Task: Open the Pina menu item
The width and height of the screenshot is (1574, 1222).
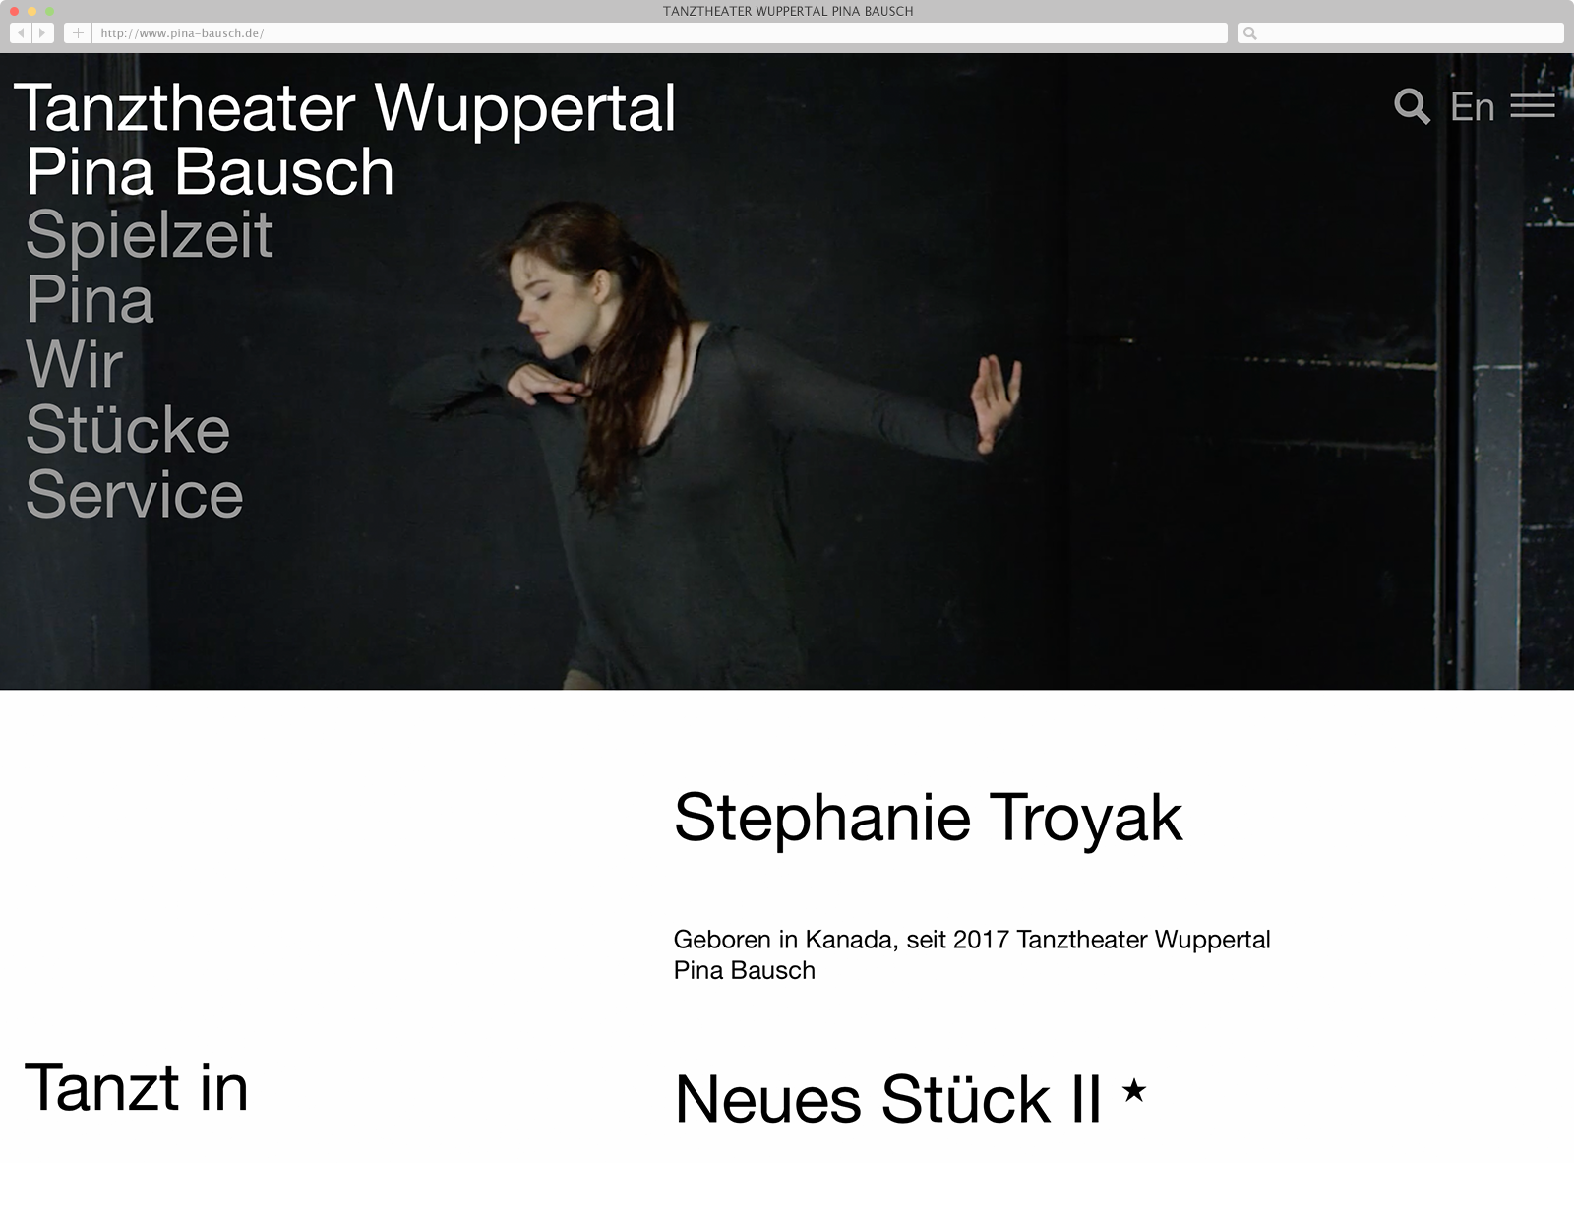Action: point(90,299)
